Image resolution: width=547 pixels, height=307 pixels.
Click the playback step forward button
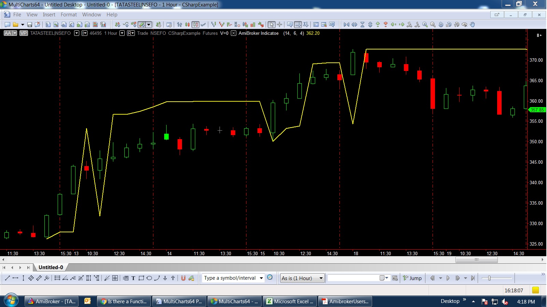pyautogui.click(x=458, y=278)
